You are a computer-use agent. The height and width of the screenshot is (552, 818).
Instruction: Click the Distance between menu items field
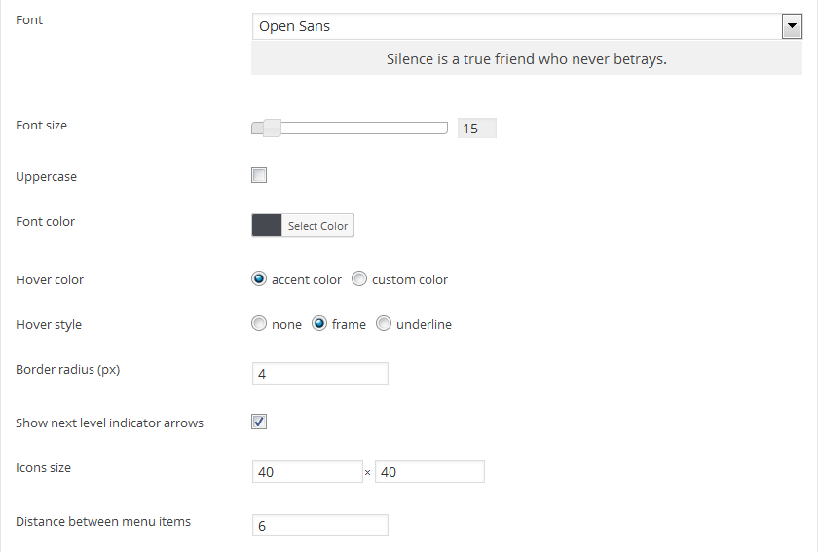319,526
